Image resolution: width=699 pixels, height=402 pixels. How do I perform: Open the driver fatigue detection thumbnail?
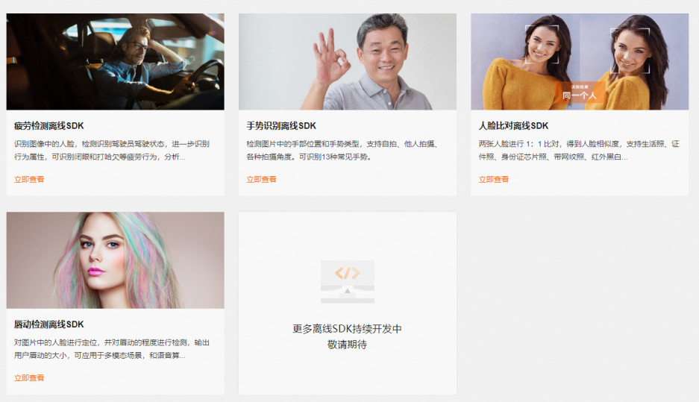(115, 61)
